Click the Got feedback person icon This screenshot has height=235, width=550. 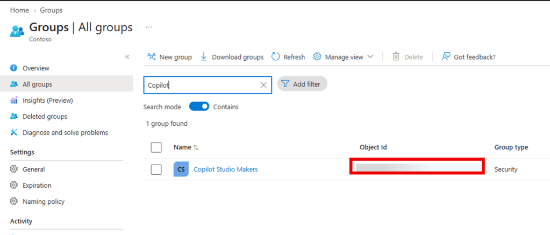(x=446, y=56)
